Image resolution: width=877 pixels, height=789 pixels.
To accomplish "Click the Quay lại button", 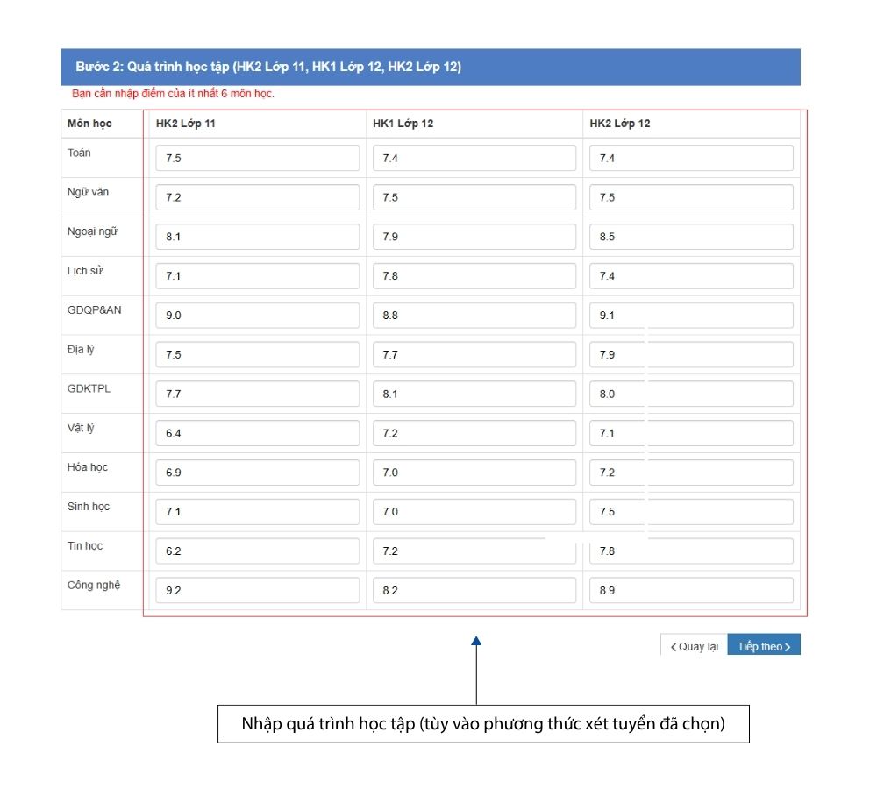I will tap(694, 646).
